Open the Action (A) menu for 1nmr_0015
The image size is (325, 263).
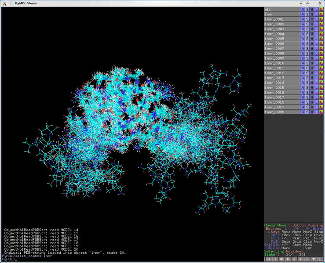coord(302,87)
